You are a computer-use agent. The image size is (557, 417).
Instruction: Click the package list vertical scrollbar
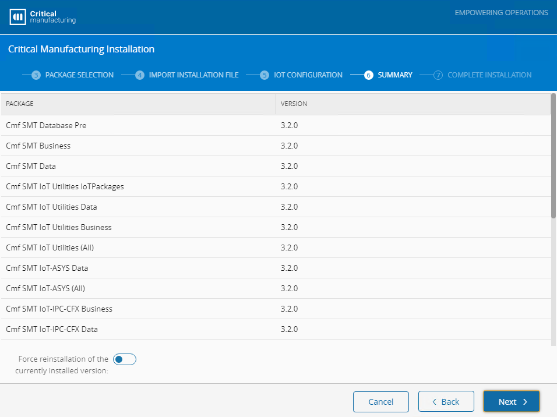554,157
